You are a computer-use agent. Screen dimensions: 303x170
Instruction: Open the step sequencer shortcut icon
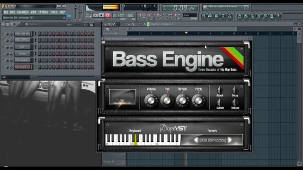210,16
